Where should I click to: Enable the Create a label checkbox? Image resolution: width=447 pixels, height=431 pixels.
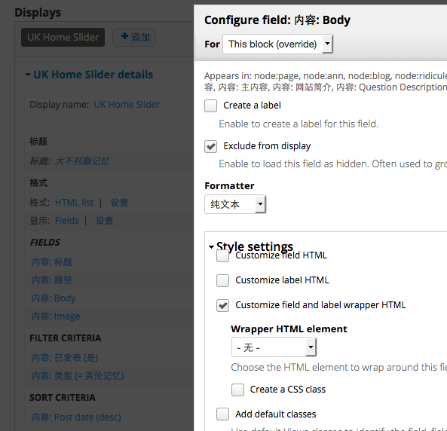(210, 105)
